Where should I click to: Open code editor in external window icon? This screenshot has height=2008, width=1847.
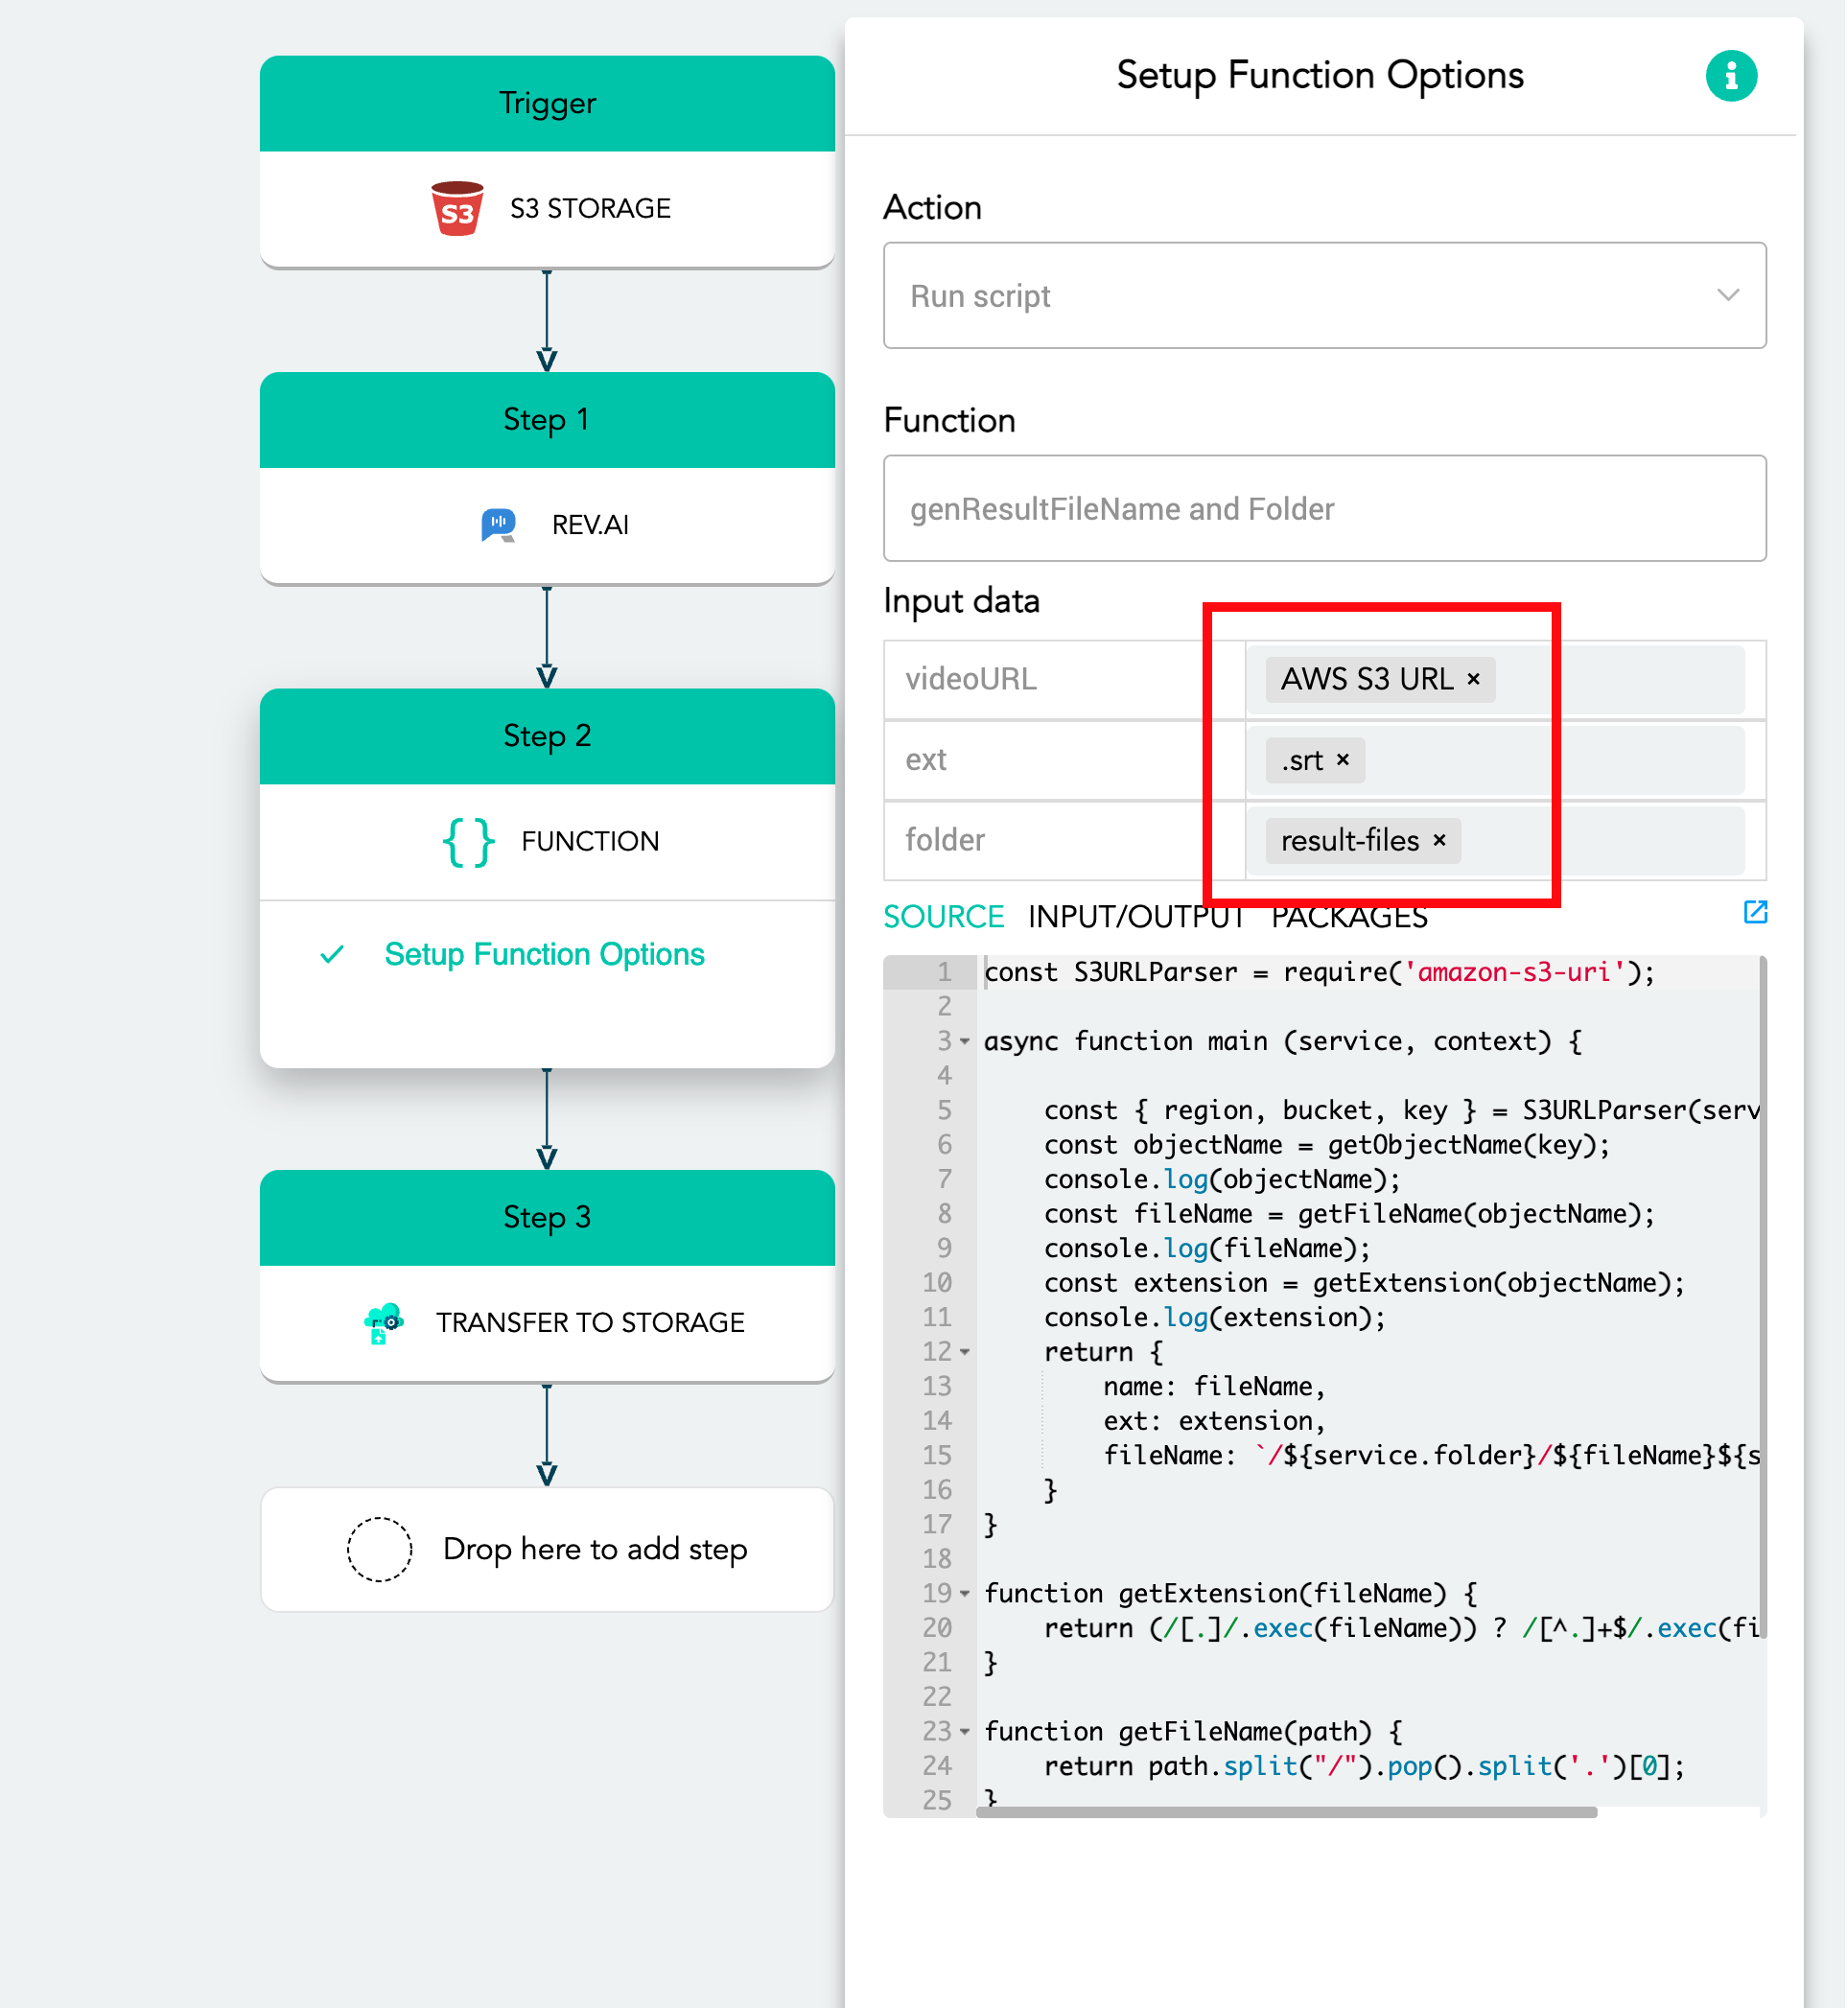coord(1754,912)
